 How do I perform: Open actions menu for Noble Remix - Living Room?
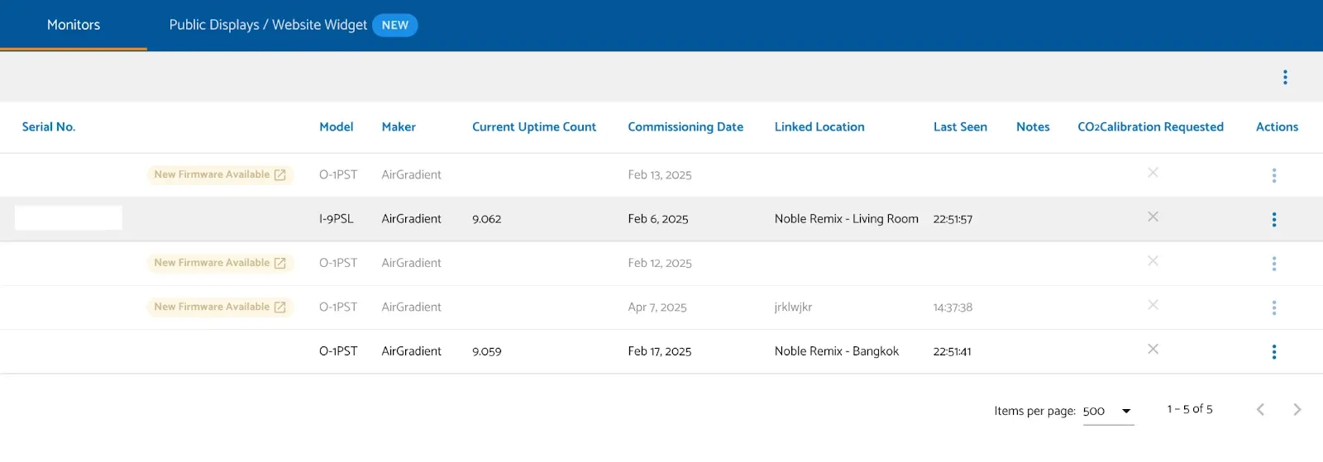pos(1273,219)
